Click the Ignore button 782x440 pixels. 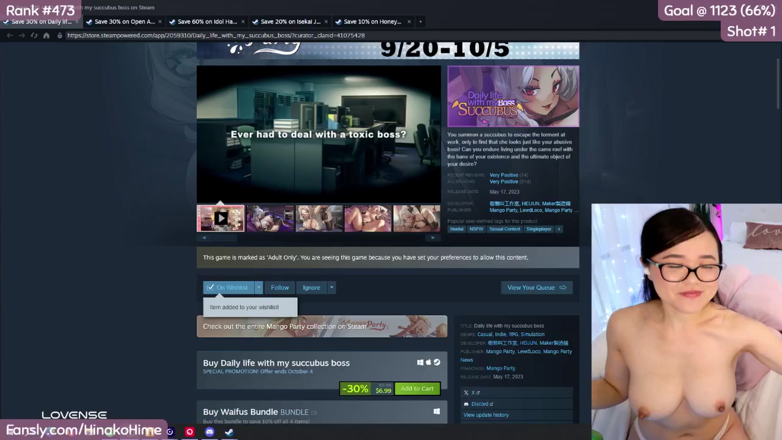(x=312, y=288)
